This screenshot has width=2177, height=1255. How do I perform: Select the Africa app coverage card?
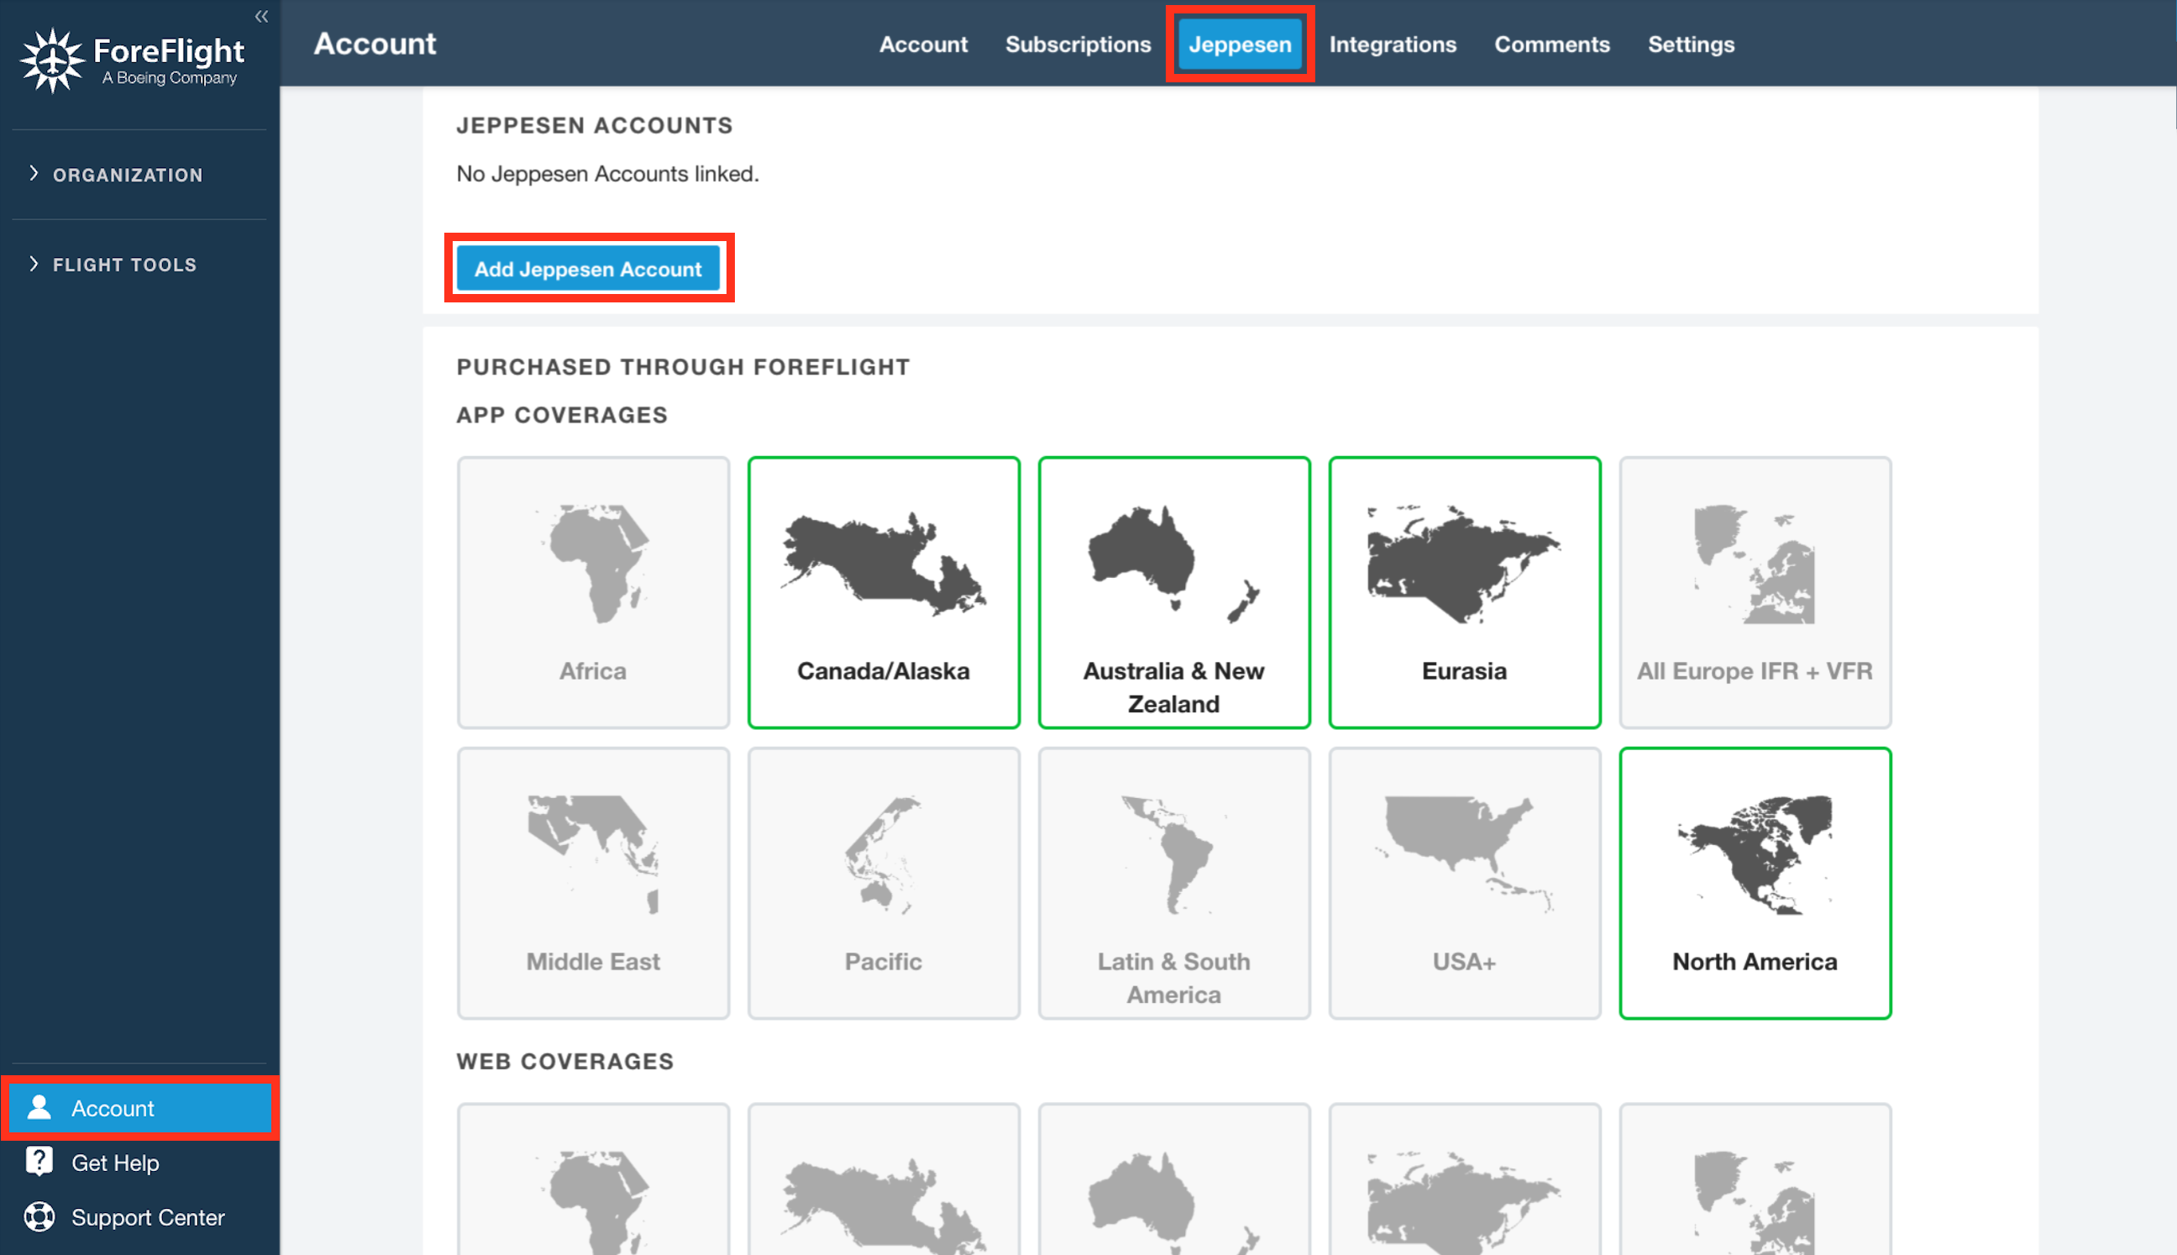(x=593, y=592)
